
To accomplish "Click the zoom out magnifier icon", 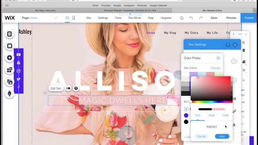I will pyautogui.click(x=182, y=18).
